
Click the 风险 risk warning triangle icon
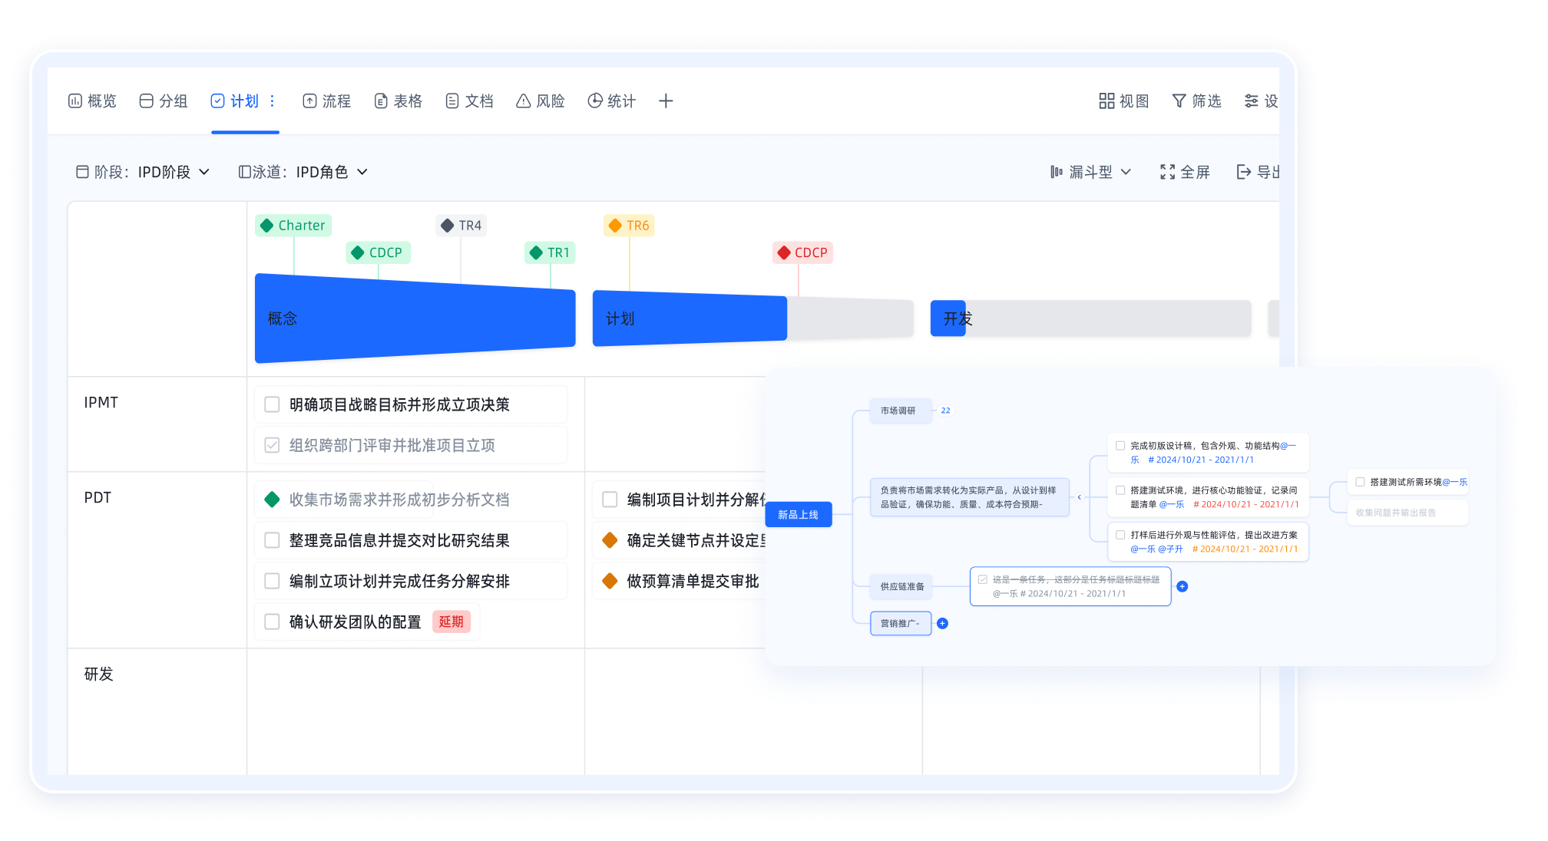click(524, 101)
